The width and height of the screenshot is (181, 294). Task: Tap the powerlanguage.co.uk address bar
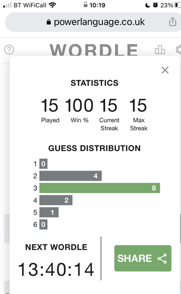pos(93,22)
